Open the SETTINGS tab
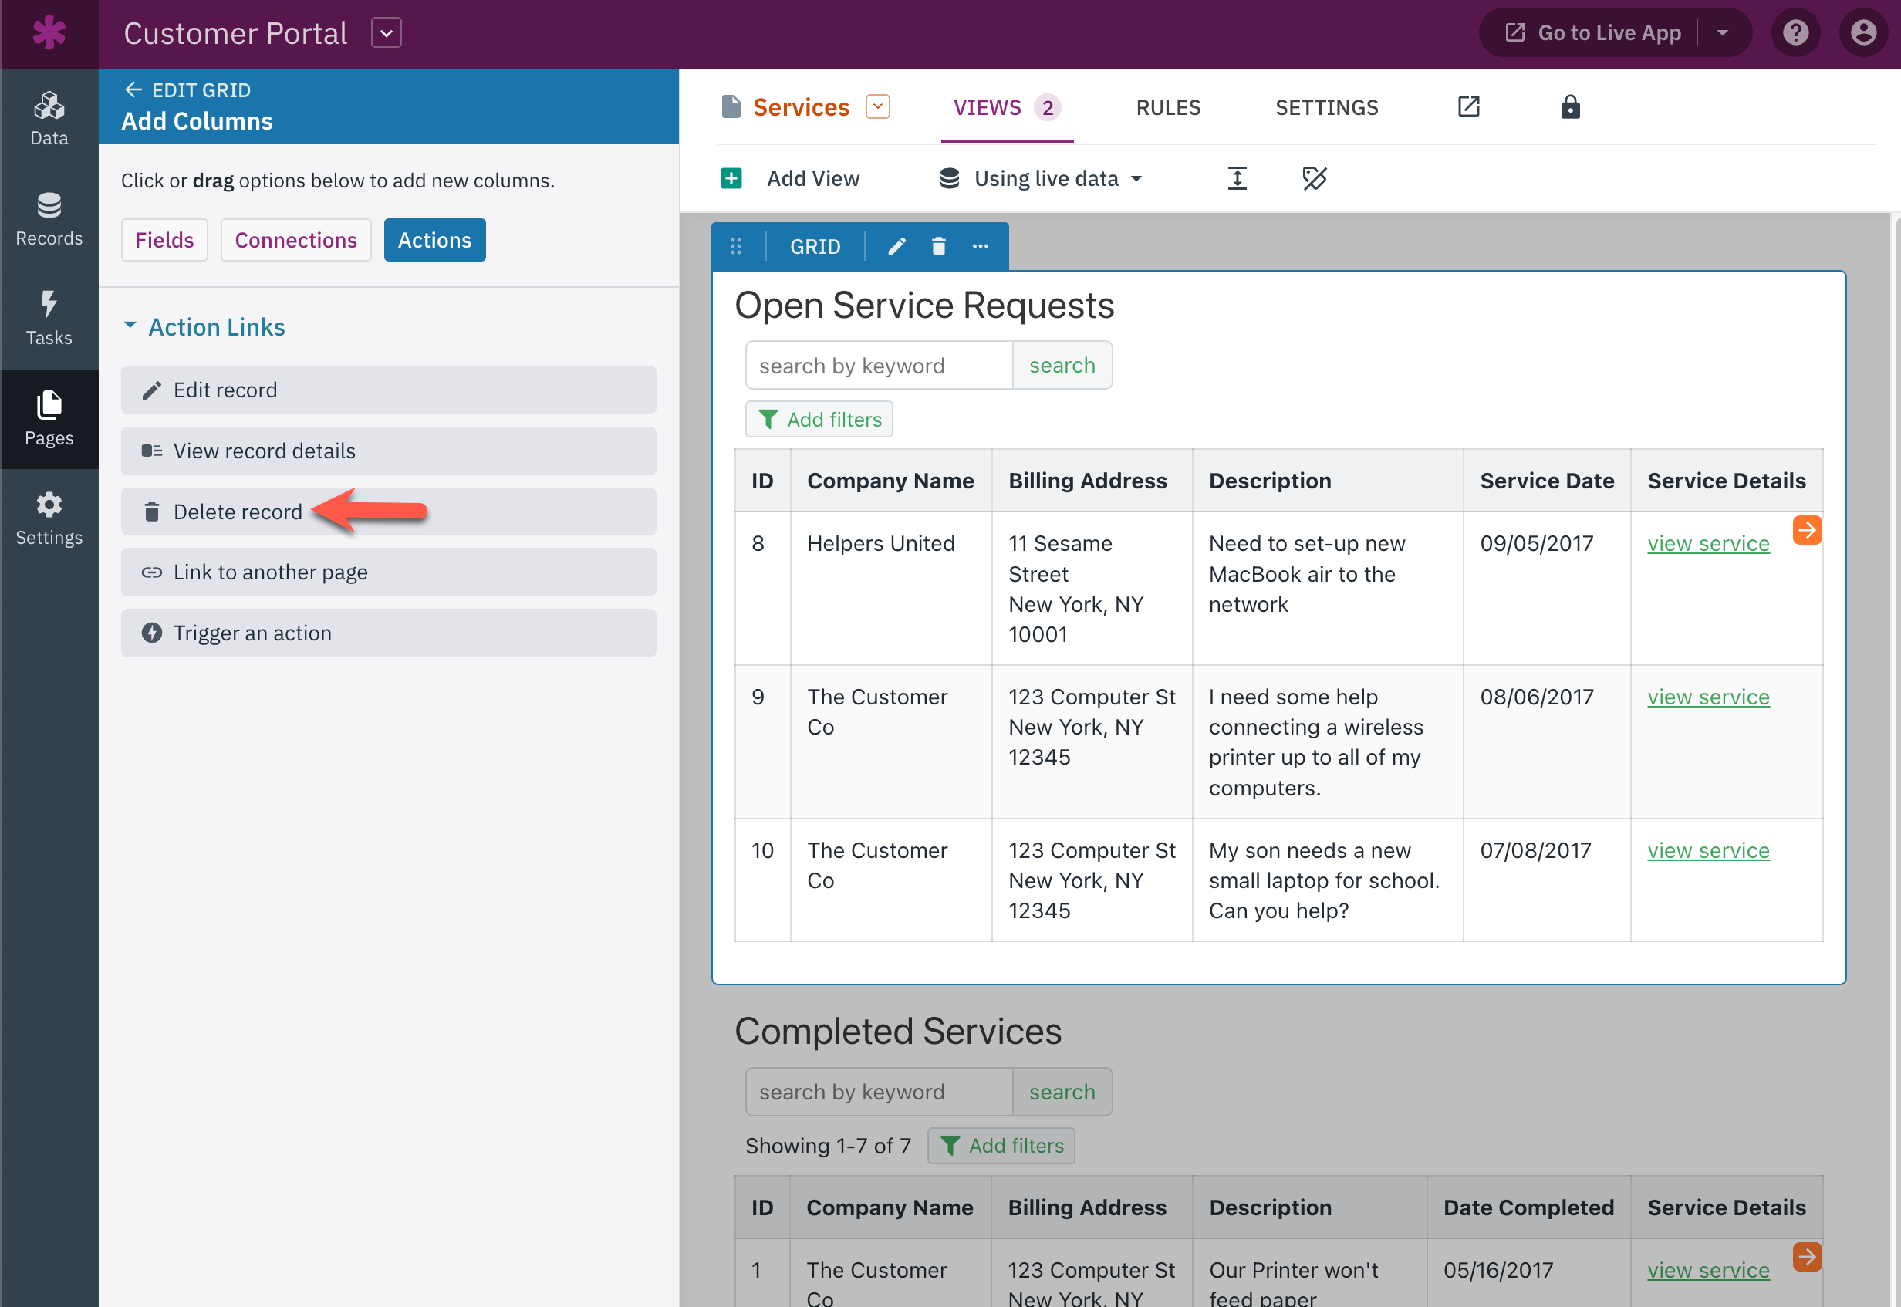 click(1327, 107)
